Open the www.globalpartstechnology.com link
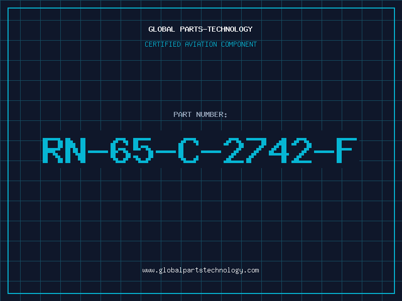Screen dimensions: 402x301 click(x=200, y=270)
